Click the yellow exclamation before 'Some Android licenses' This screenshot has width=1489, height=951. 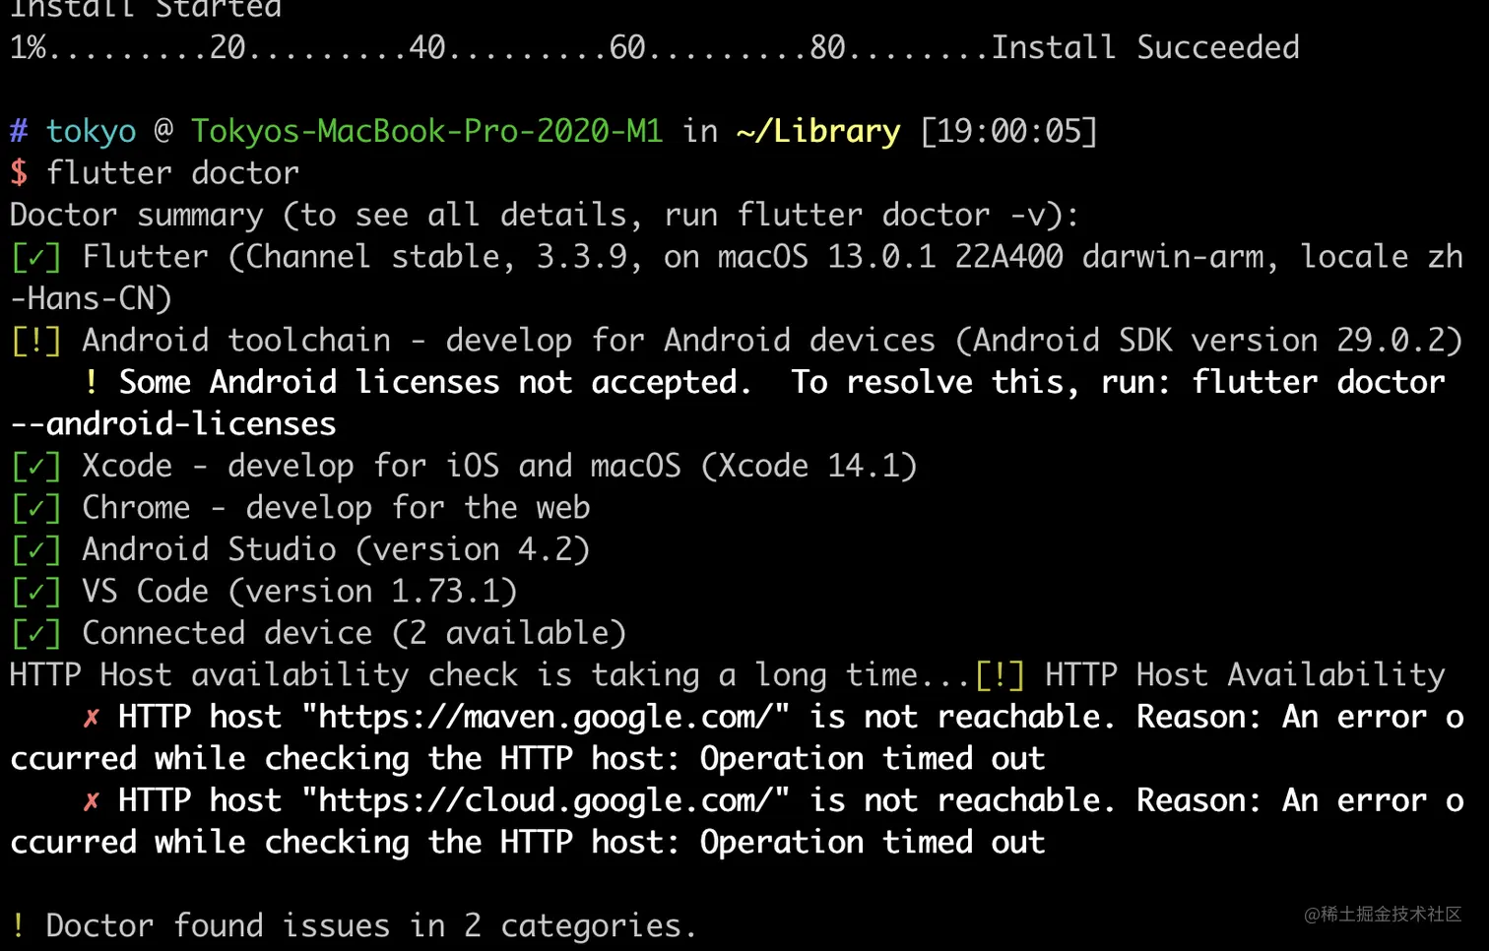tap(92, 382)
